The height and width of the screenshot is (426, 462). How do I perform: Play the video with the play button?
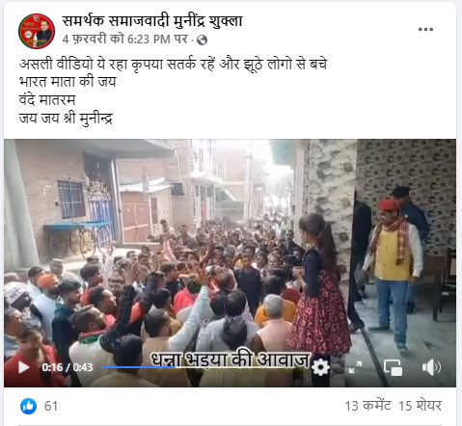coord(24,367)
